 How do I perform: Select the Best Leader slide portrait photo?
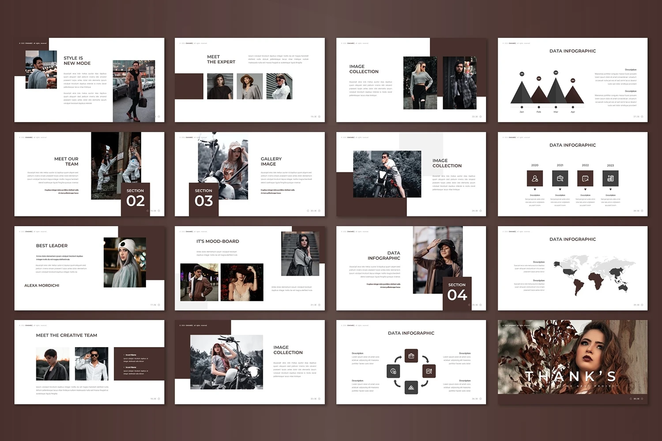click(x=125, y=262)
